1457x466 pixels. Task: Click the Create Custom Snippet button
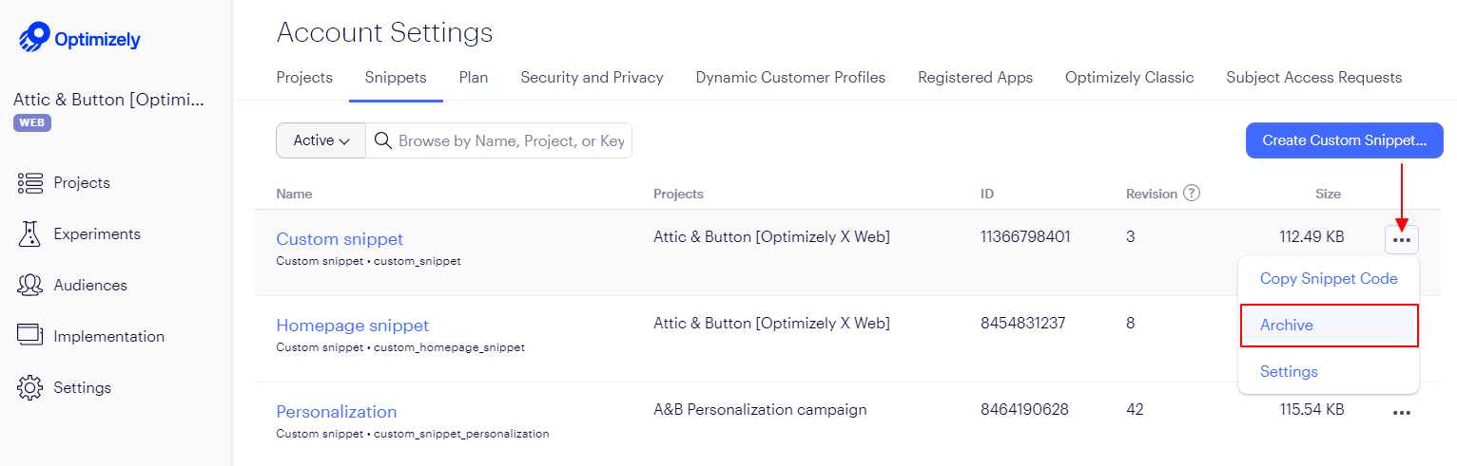tap(1345, 140)
